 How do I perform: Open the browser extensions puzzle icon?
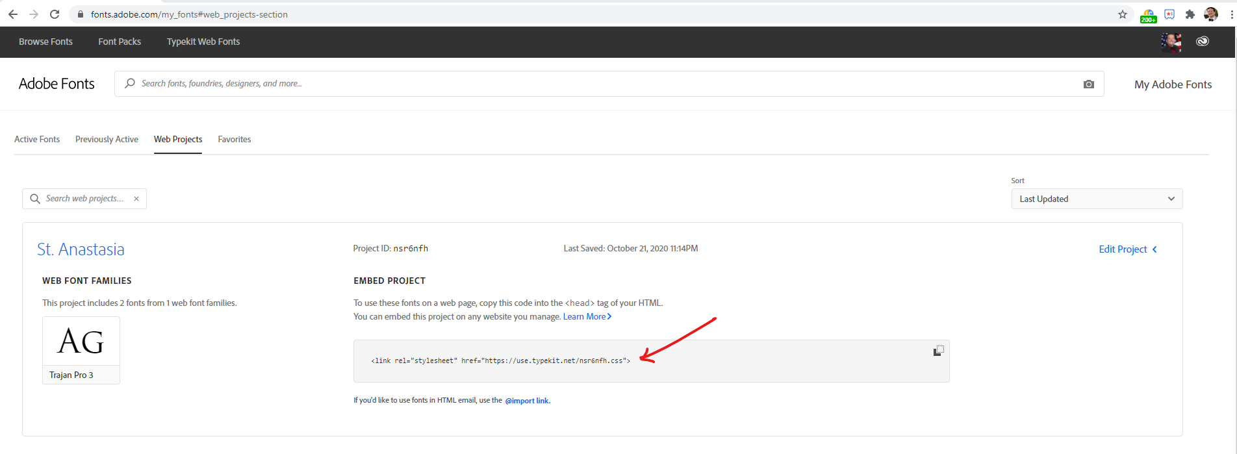click(1190, 14)
